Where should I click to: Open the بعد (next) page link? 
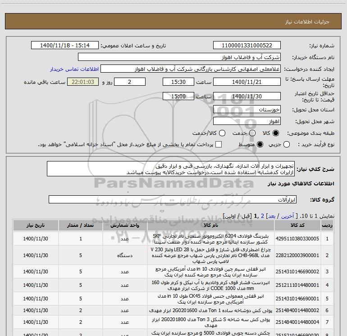coord(272,216)
